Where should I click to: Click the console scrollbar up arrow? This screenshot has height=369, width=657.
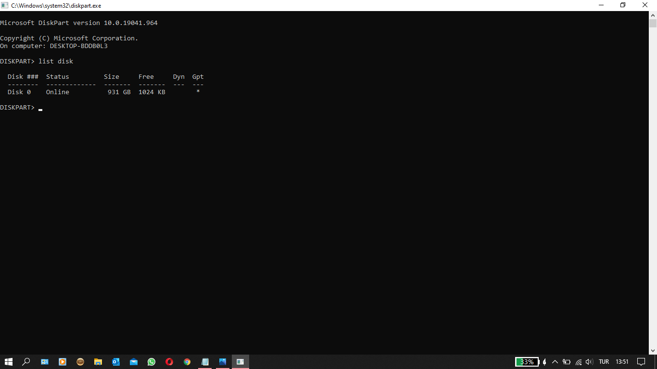(x=653, y=15)
